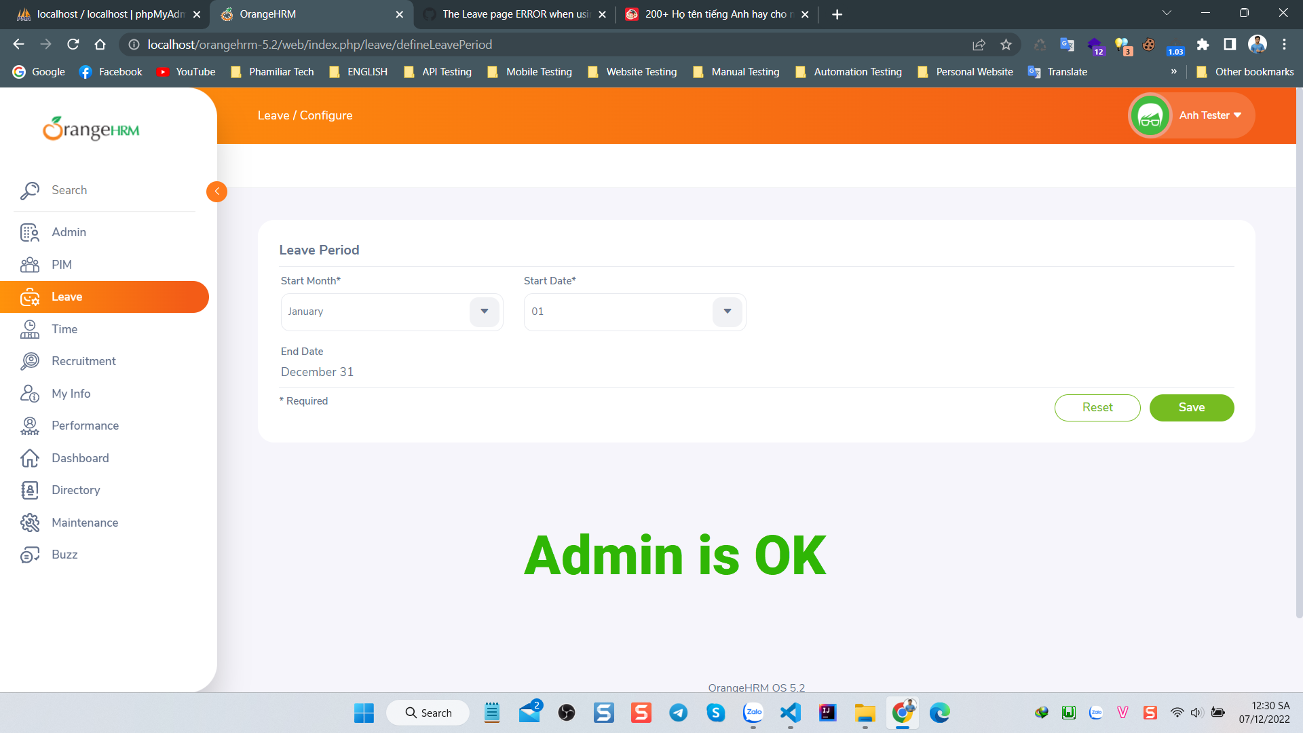Open the Admin section via sidebar icon
Viewport: 1303px width, 733px height.
(29, 232)
